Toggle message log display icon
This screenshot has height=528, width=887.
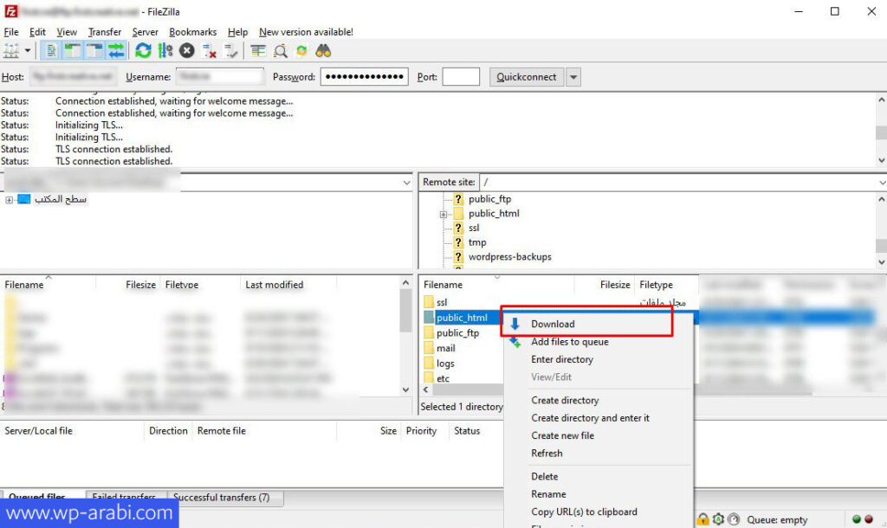(x=51, y=51)
